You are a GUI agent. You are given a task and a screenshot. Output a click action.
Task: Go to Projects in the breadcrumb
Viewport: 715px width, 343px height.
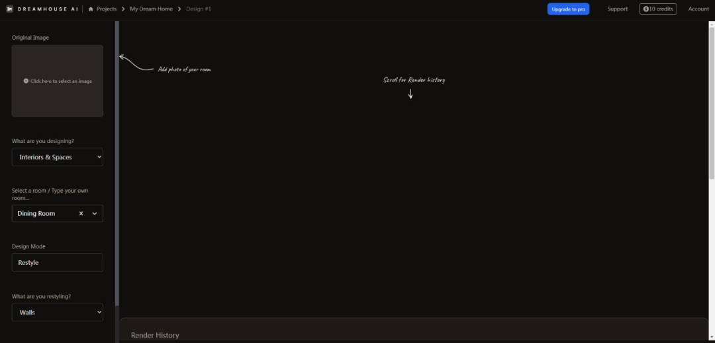[107, 9]
